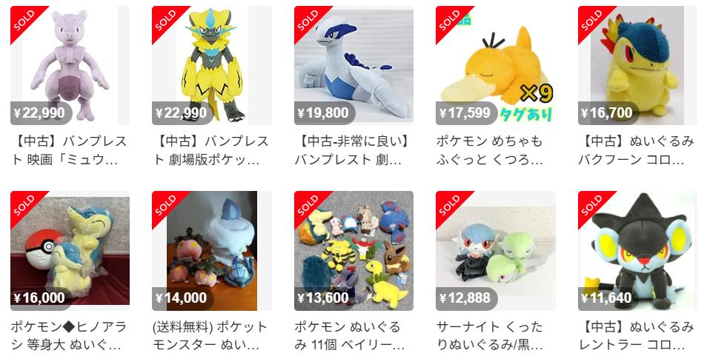This screenshot has width=707, height=356.
Task: View the Typhlosion plush thumbnail
Action: [637, 66]
